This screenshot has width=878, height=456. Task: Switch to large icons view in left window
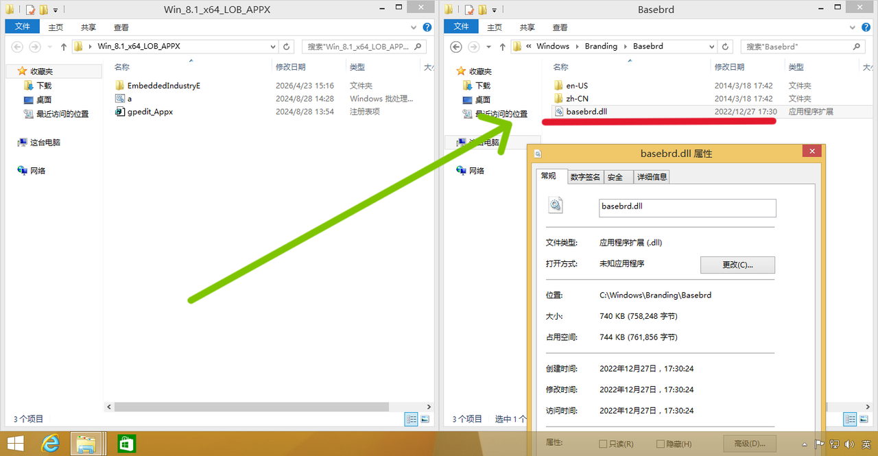pyautogui.click(x=425, y=419)
